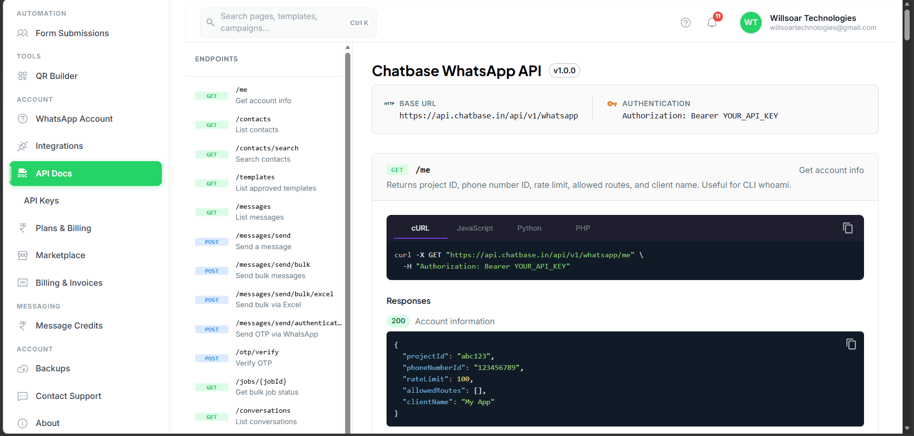The width and height of the screenshot is (914, 436).
Task: Open the /conversations endpoint
Action: pyautogui.click(x=264, y=416)
